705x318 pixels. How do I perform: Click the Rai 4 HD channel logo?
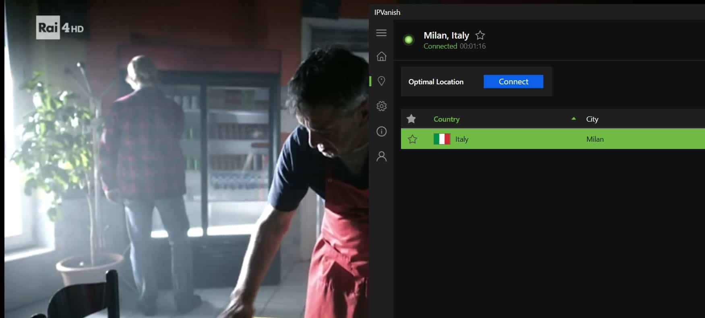(60, 28)
